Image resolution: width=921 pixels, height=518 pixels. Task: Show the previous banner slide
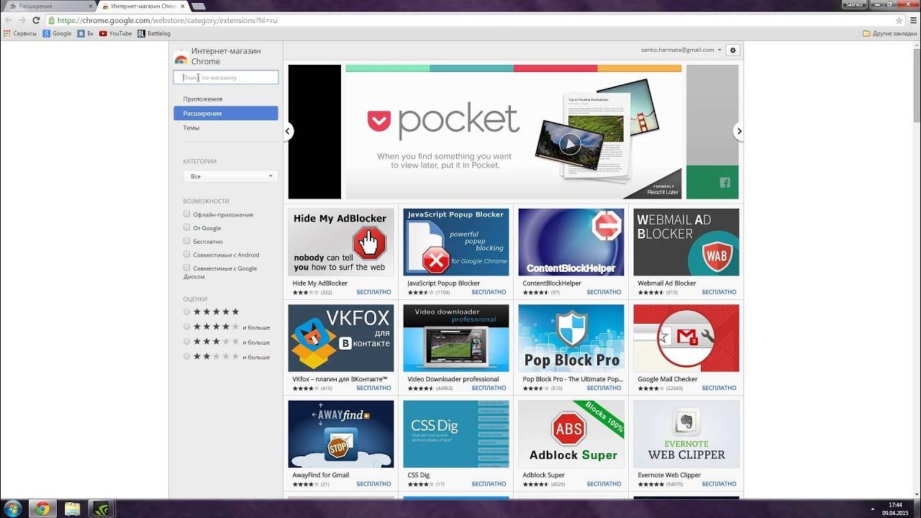288,131
